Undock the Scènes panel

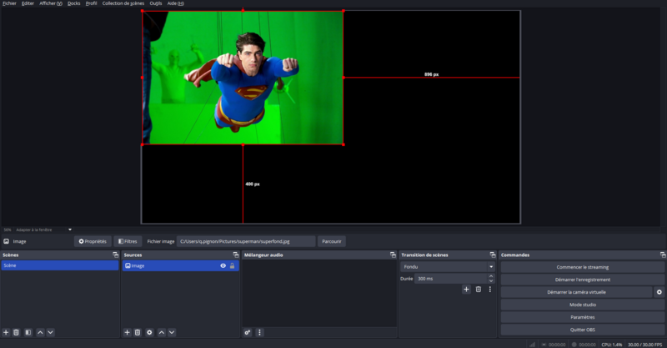coord(115,255)
